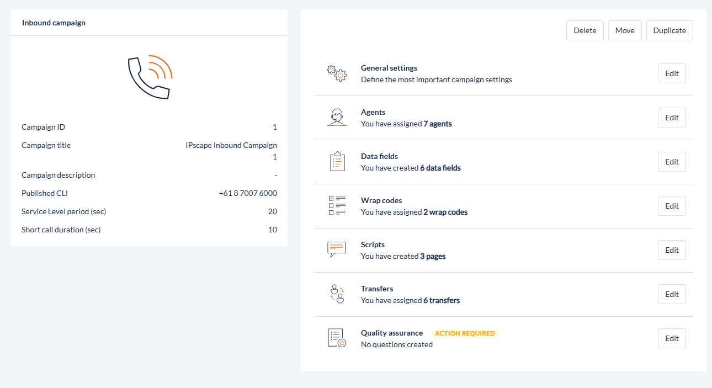Image resolution: width=712 pixels, height=388 pixels.
Task: Delete the campaign
Action: tap(585, 30)
